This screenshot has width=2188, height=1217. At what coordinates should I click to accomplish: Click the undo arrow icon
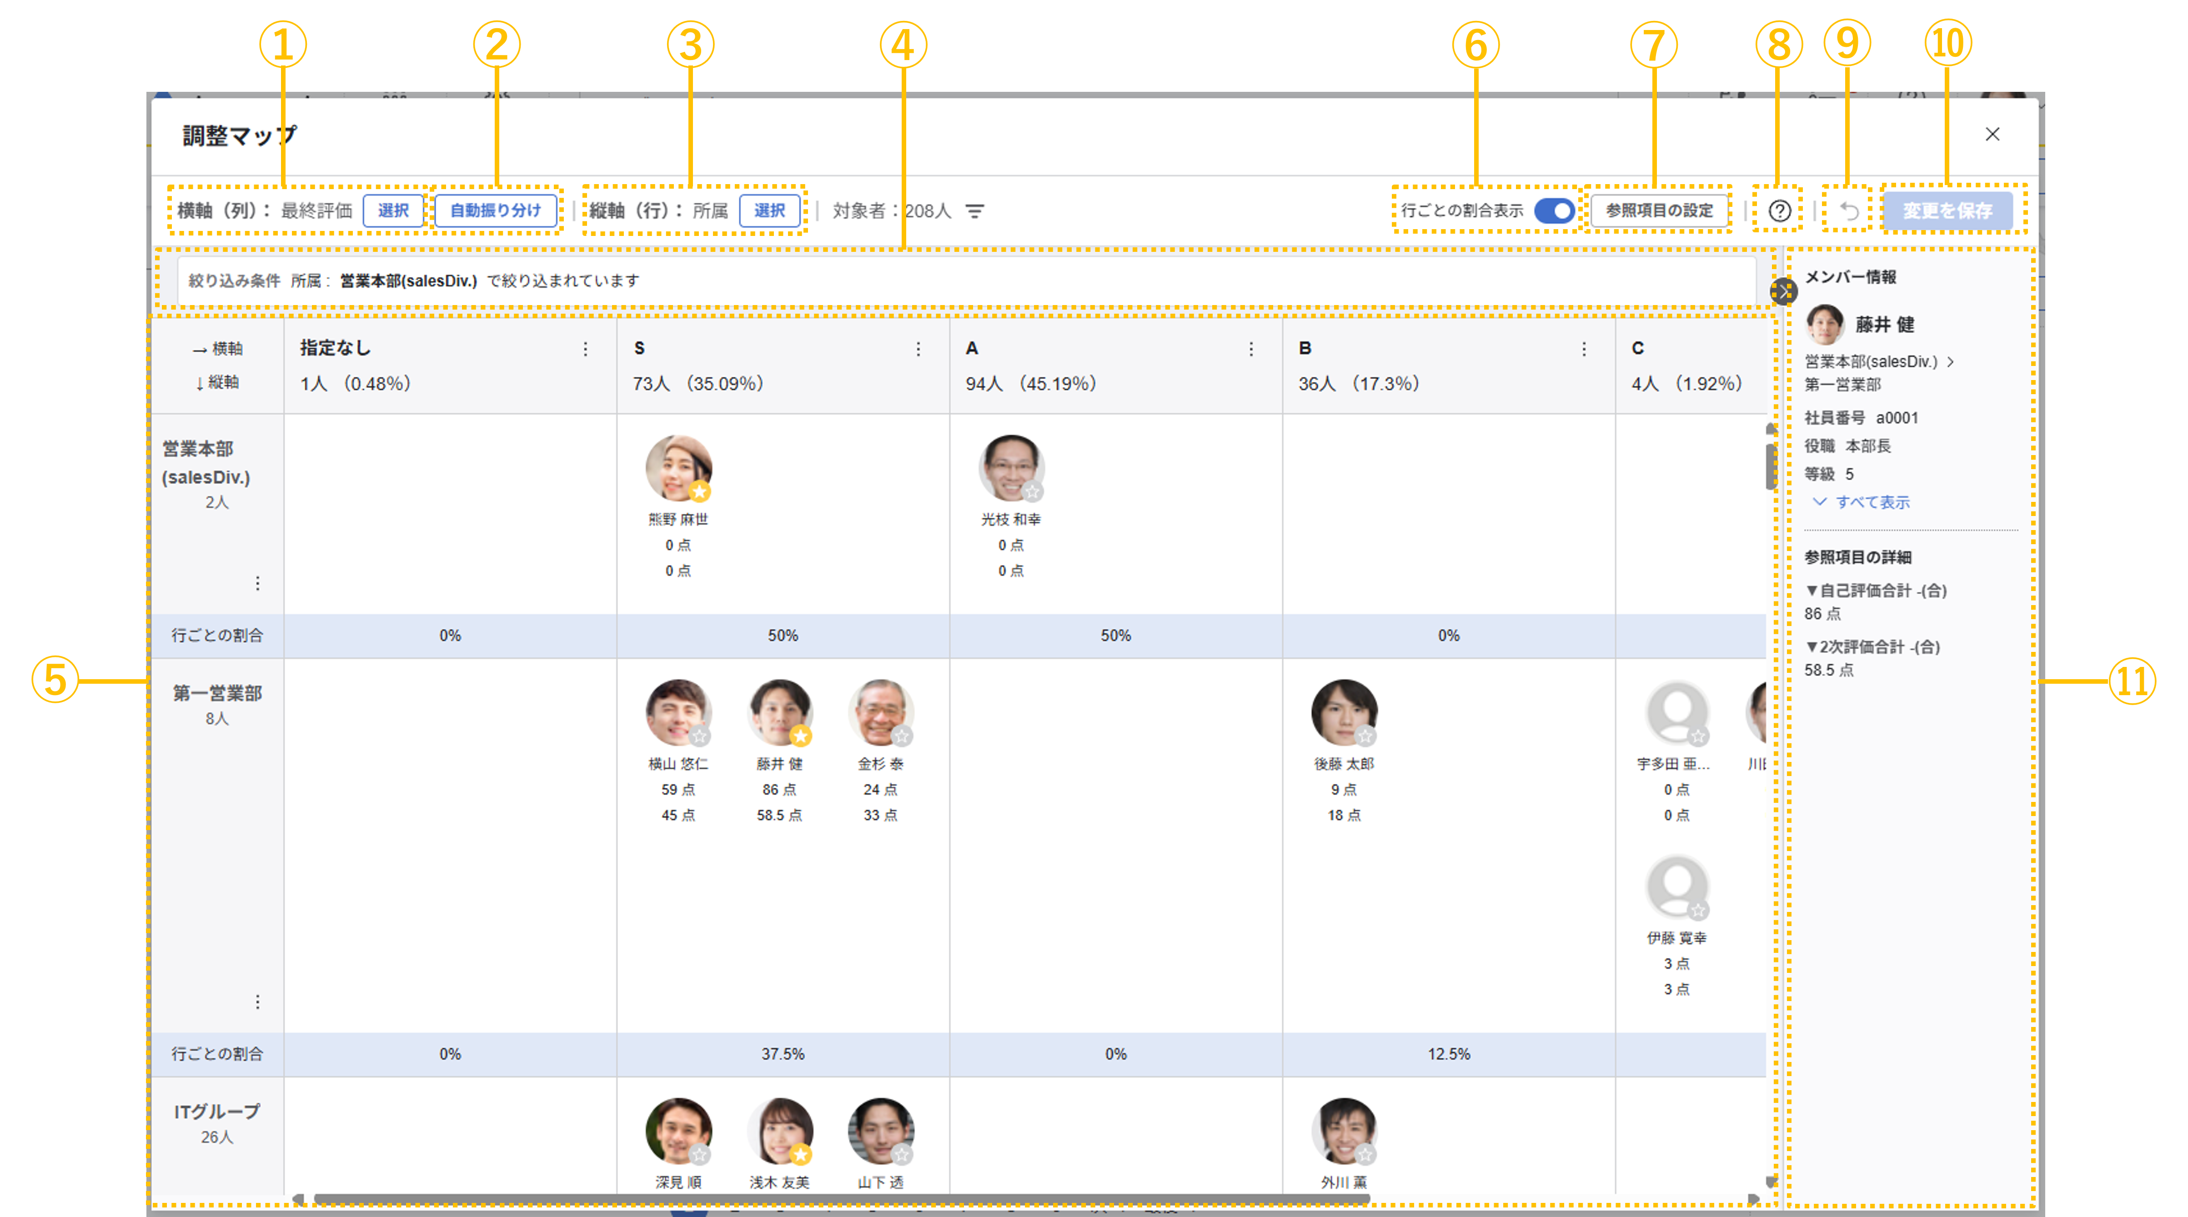click(x=1849, y=210)
